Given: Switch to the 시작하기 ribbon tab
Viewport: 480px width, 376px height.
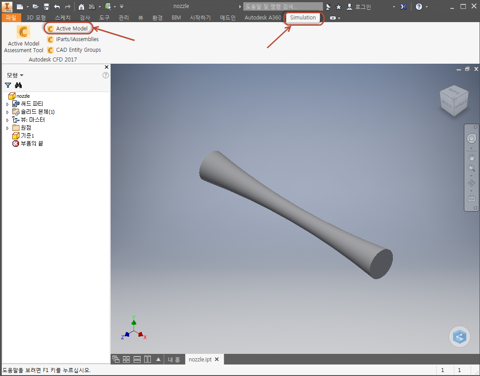Looking at the screenshot, I should [200, 17].
